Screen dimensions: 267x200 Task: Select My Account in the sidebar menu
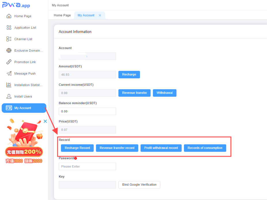[x=24, y=108]
